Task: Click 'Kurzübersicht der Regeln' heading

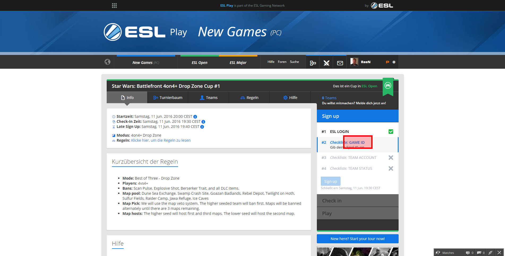Action: click(x=145, y=162)
